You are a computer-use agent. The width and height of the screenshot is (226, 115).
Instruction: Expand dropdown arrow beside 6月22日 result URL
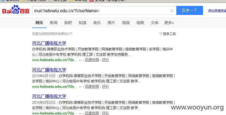80,113
